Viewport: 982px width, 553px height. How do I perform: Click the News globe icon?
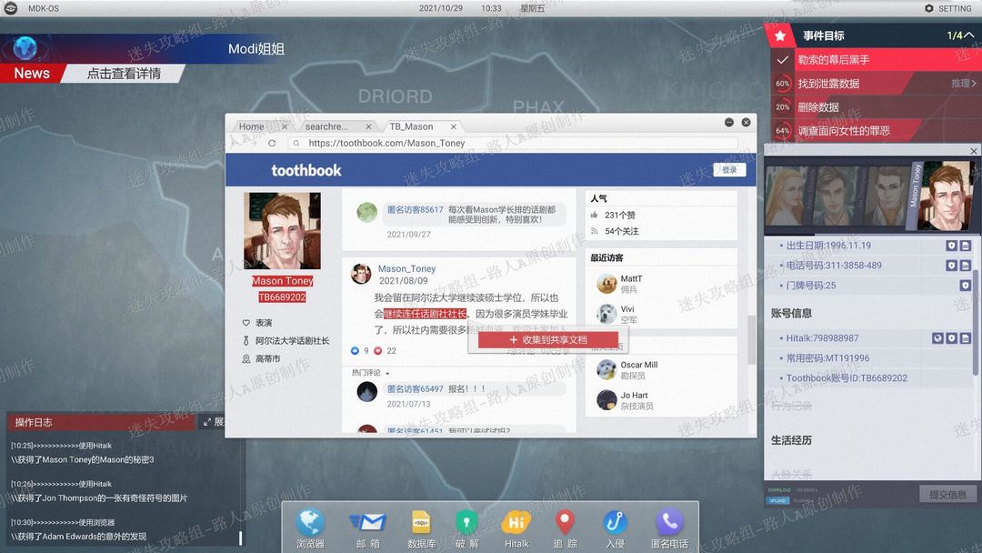pyautogui.click(x=25, y=48)
